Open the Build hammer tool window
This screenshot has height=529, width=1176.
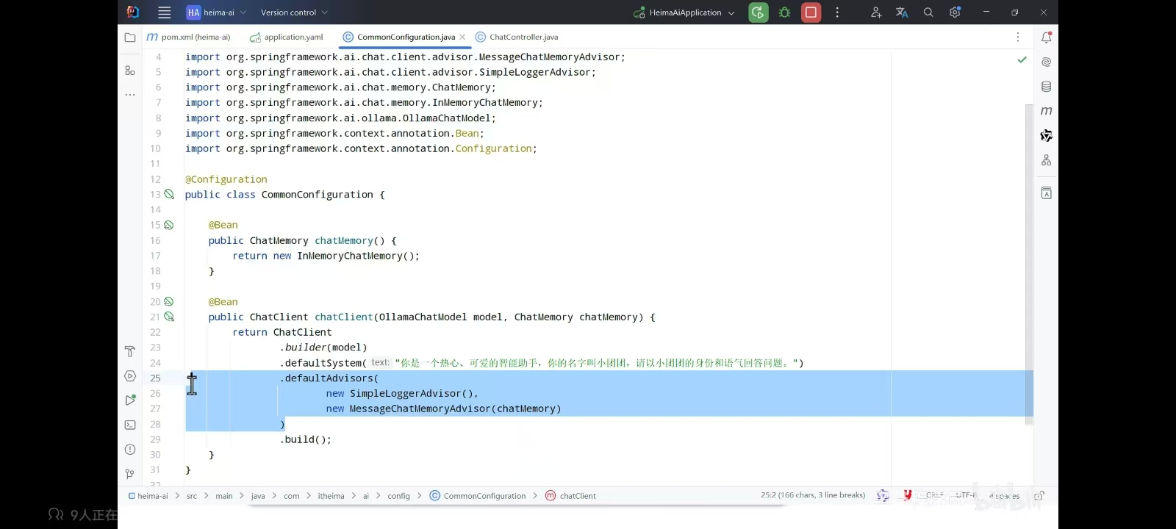point(130,351)
